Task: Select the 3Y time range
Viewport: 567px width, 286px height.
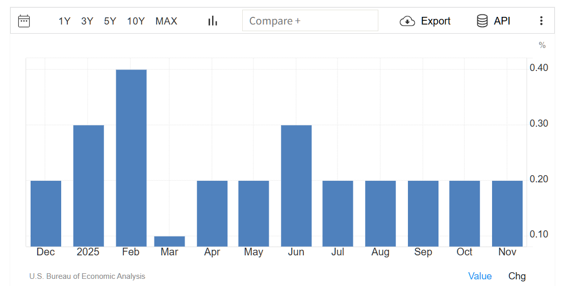Action: [x=87, y=21]
